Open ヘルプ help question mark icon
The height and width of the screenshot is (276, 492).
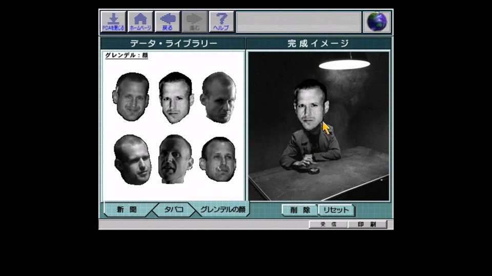221,21
